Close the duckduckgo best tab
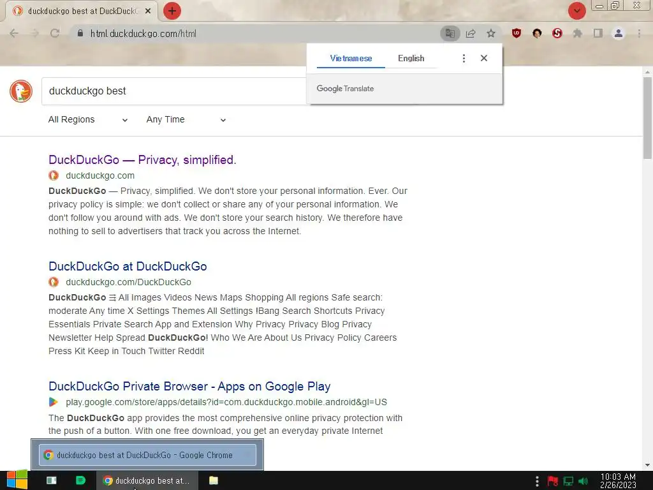Image resolution: width=653 pixels, height=490 pixels. click(x=148, y=11)
